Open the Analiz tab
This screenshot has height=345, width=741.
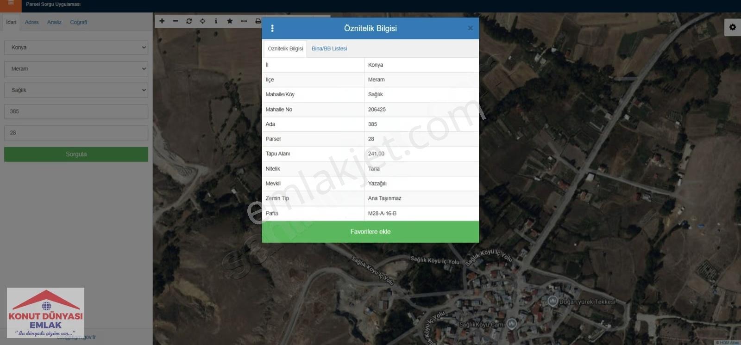point(54,22)
